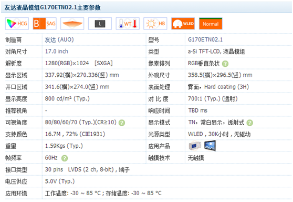The width and height of the screenshot is (293, 202).
Task: Click the 337.92×270.336 mm display area value
Action: 82,75
